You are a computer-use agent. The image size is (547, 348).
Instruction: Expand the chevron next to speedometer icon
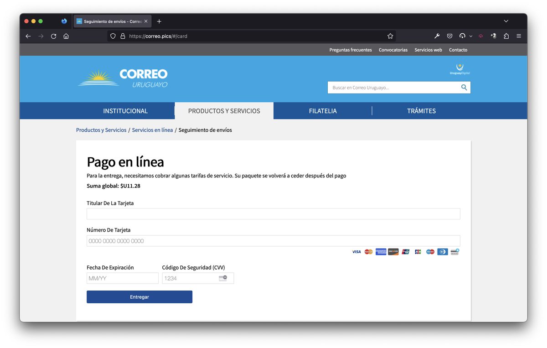[x=470, y=36]
